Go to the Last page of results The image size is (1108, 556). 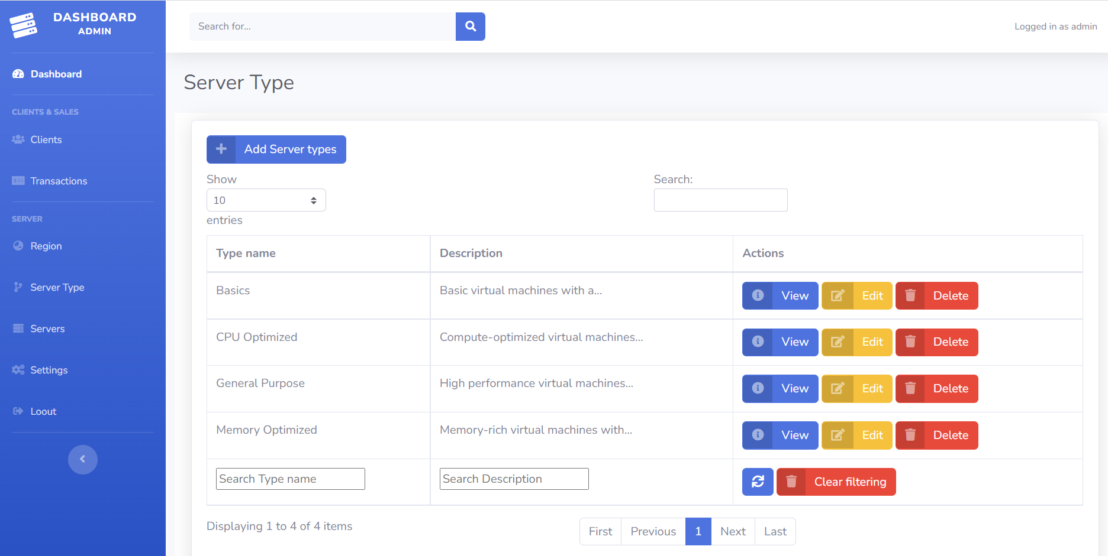pos(775,531)
